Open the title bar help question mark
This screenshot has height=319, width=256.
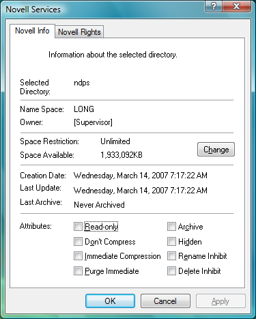(214, 6)
